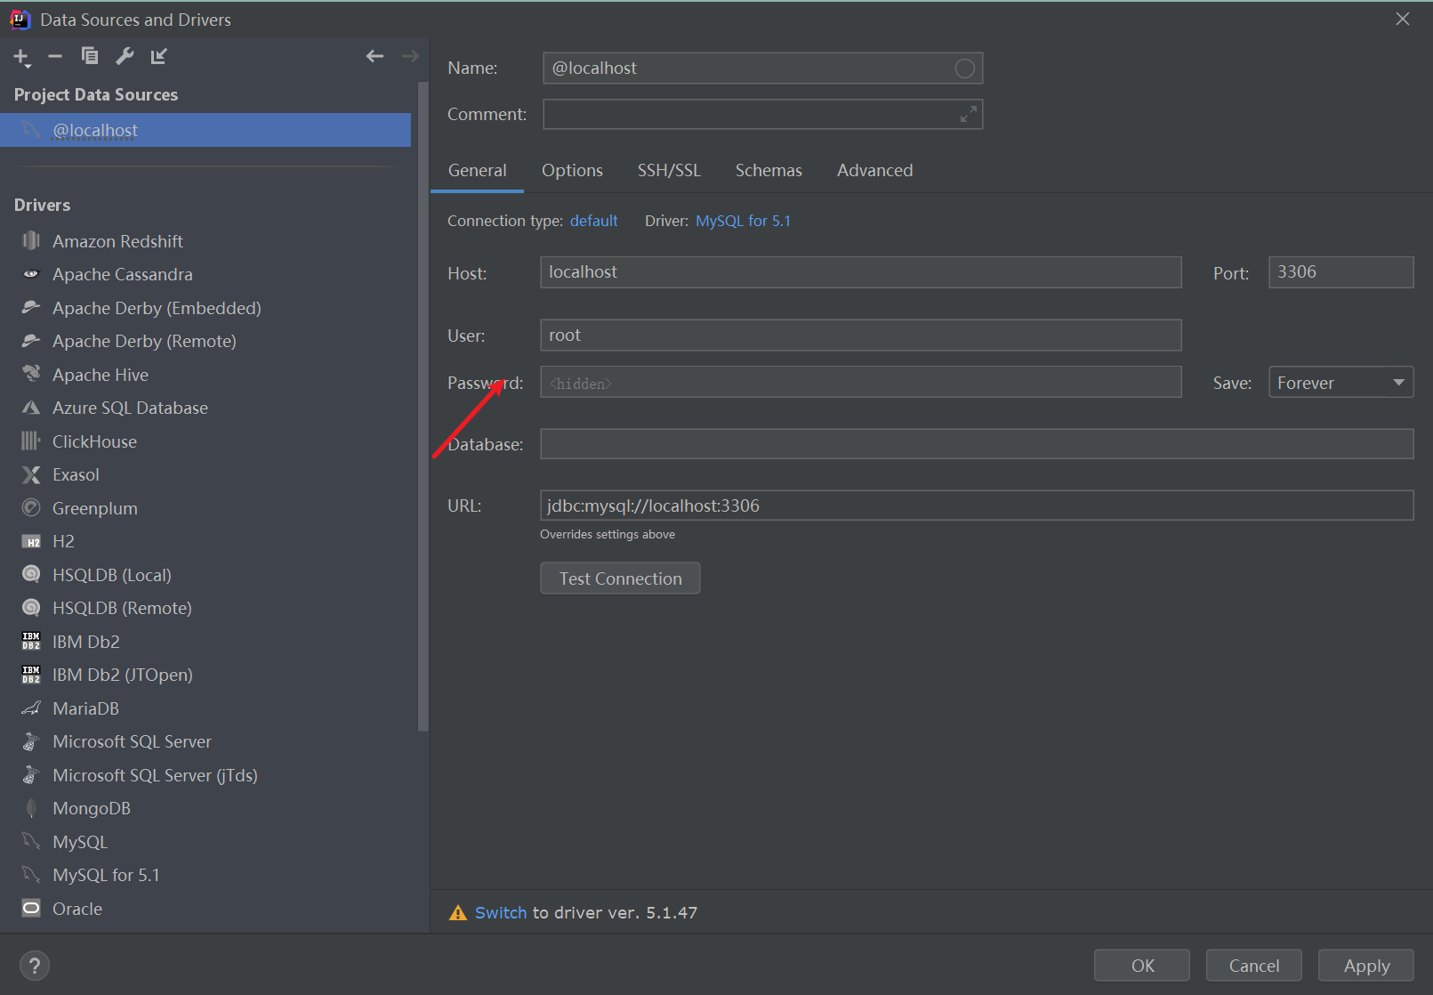The height and width of the screenshot is (995, 1433).
Task: Click the Test Connection button
Action: [x=620, y=578]
